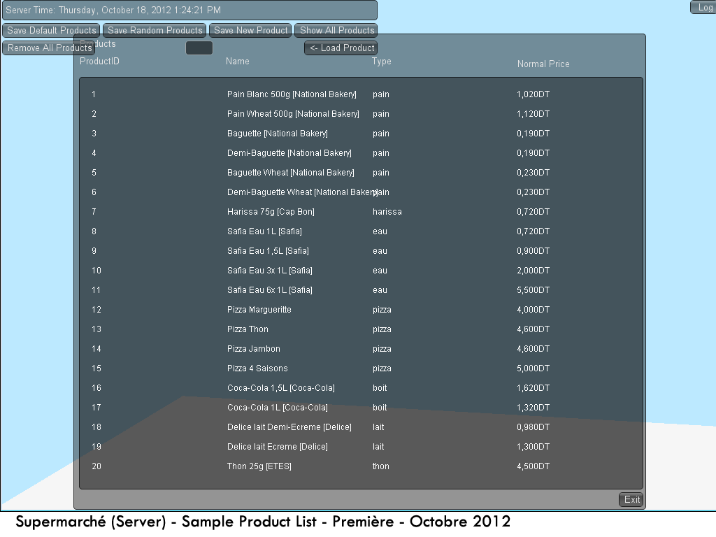Screen dimensions: 716x537
Task: Click the Type column header
Action: [382, 62]
